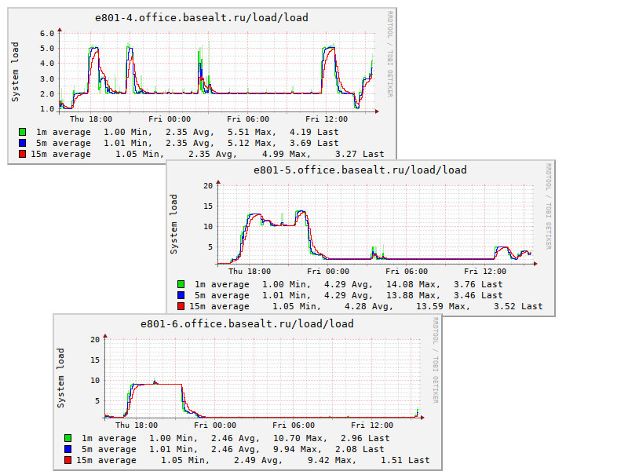Click 'Fri 12:00' axis label in e801-4 graph
The width and height of the screenshot is (628, 471).
click(x=327, y=119)
